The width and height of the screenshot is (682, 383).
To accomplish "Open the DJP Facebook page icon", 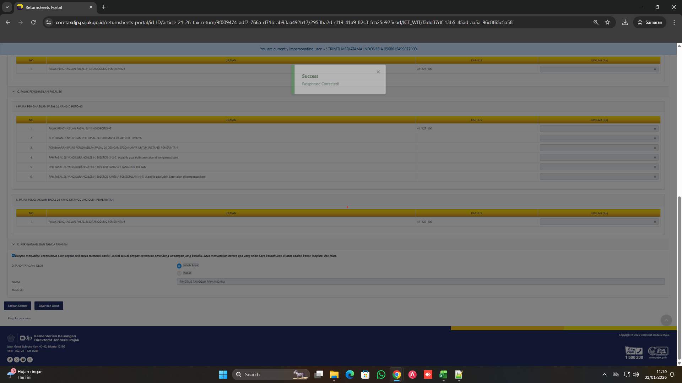I will tap(10, 359).
